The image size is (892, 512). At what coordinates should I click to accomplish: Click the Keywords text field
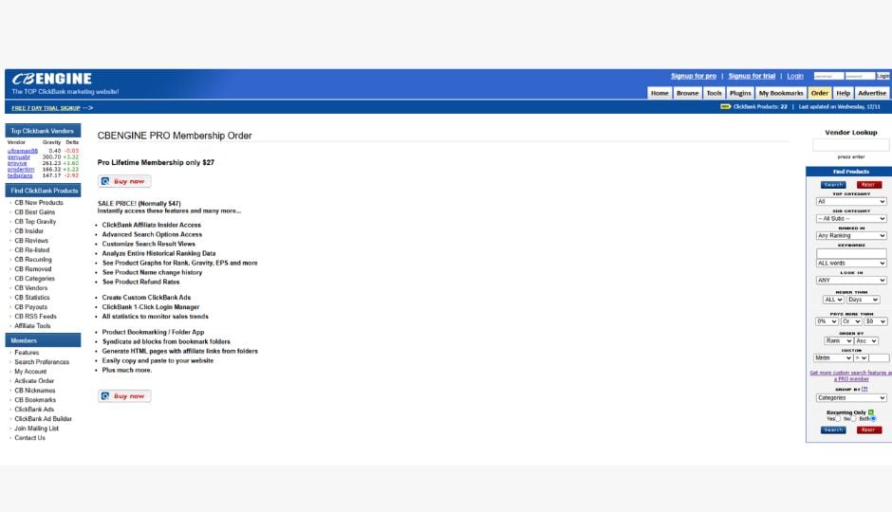coord(851,253)
